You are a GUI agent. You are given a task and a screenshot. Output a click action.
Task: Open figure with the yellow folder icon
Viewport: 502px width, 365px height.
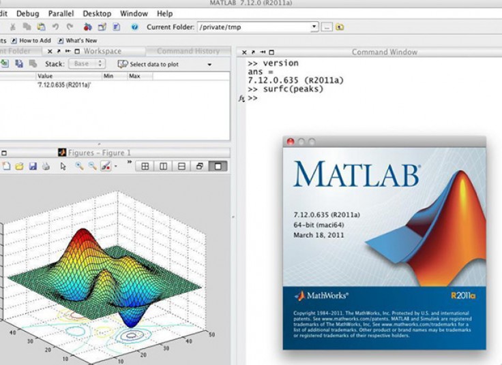(20, 166)
